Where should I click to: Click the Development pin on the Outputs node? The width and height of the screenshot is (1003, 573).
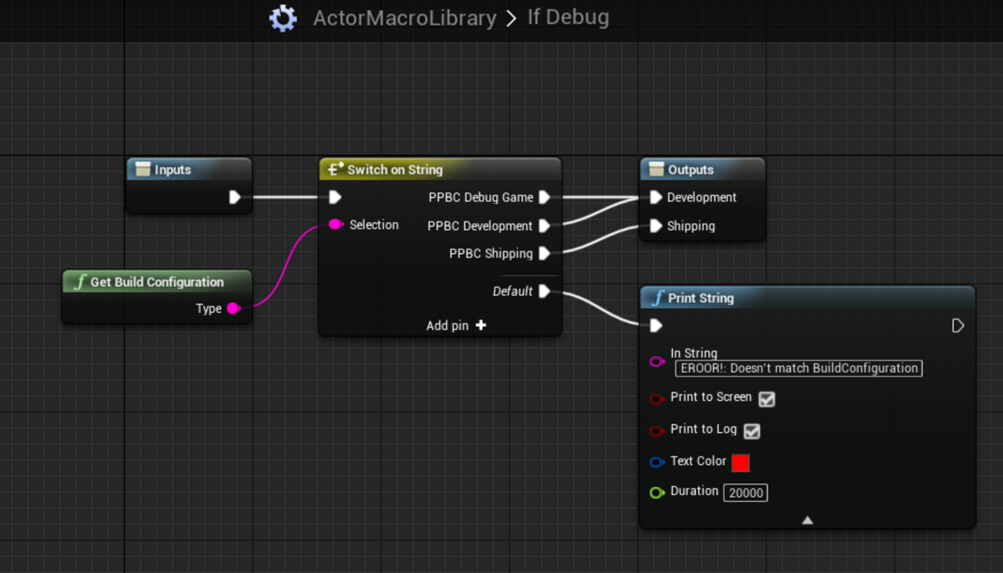[656, 197]
